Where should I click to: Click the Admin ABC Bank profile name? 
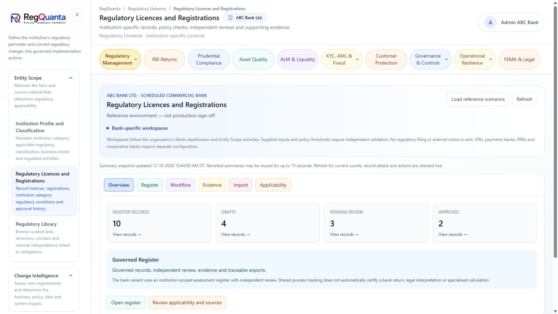coord(520,23)
